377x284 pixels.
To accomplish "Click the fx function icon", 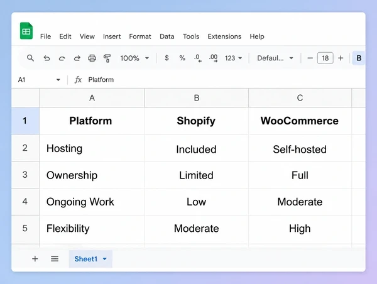I will (x=78, y=80).
